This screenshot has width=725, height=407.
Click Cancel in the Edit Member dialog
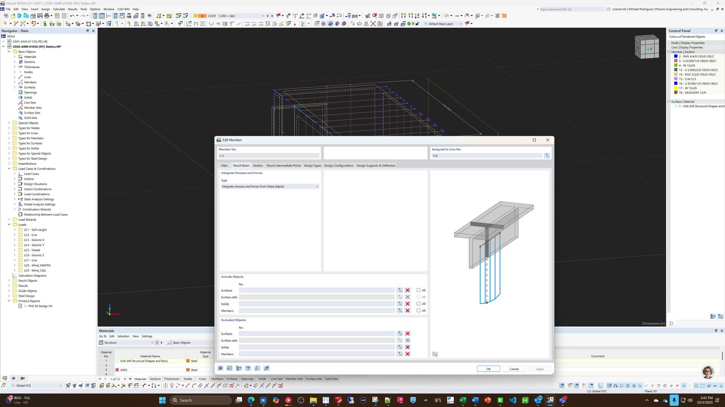tap(514, 369)
